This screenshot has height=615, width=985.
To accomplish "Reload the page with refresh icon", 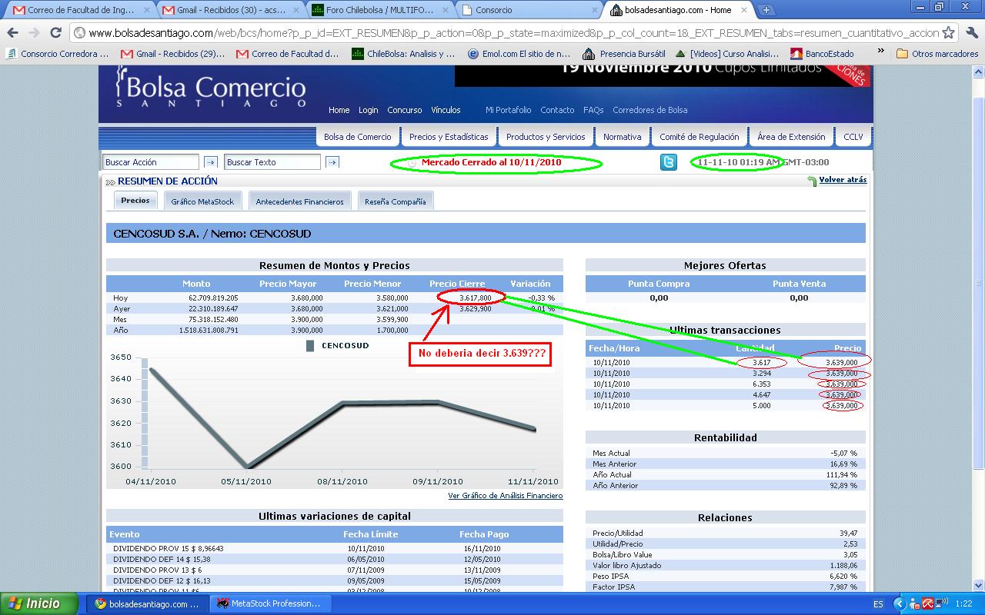I will point(55,33).
